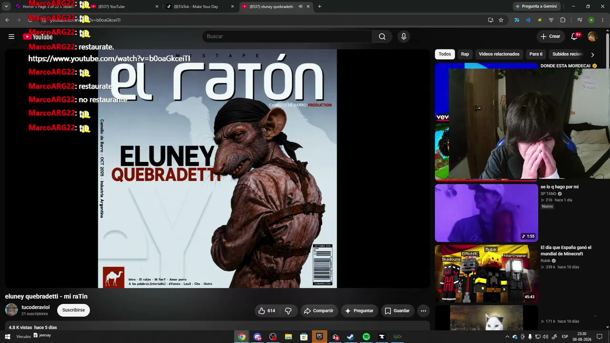Viewport: 610px width, 343px height.
Task: Click the Compartir share button
Action: pos(319,311)
